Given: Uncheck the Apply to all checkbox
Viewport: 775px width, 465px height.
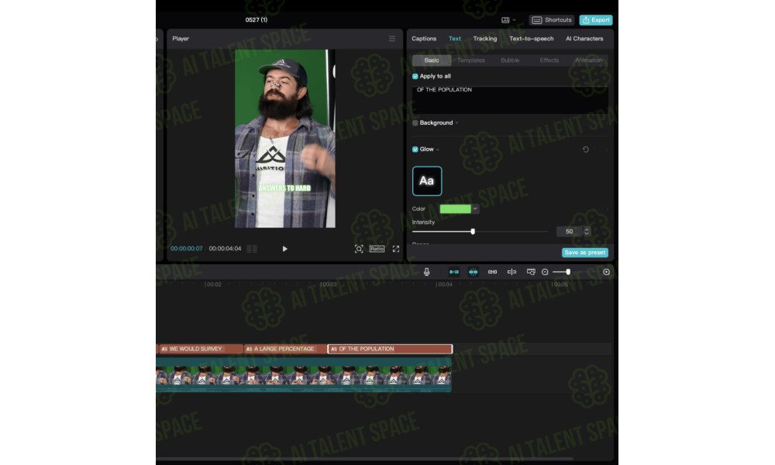Looking at the screenshot, I should (415, 77).
